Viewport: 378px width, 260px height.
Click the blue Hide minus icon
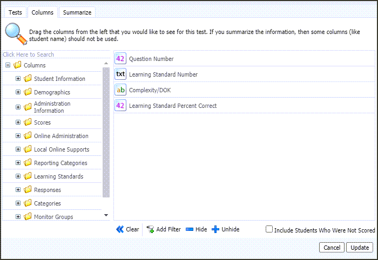click(x=190, y=229)
